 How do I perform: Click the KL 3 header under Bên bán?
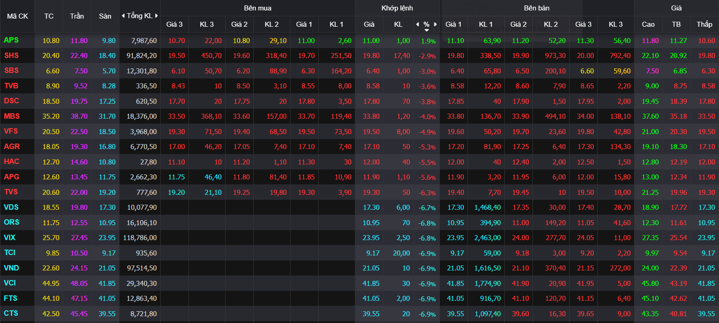pos(616,24)
